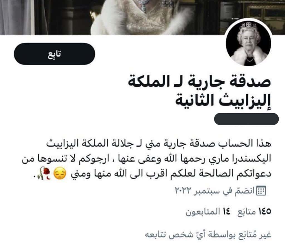This screenshot has width=285, height=252.
Task: Click the crown in the avatar photo
Action: [248, 26]
